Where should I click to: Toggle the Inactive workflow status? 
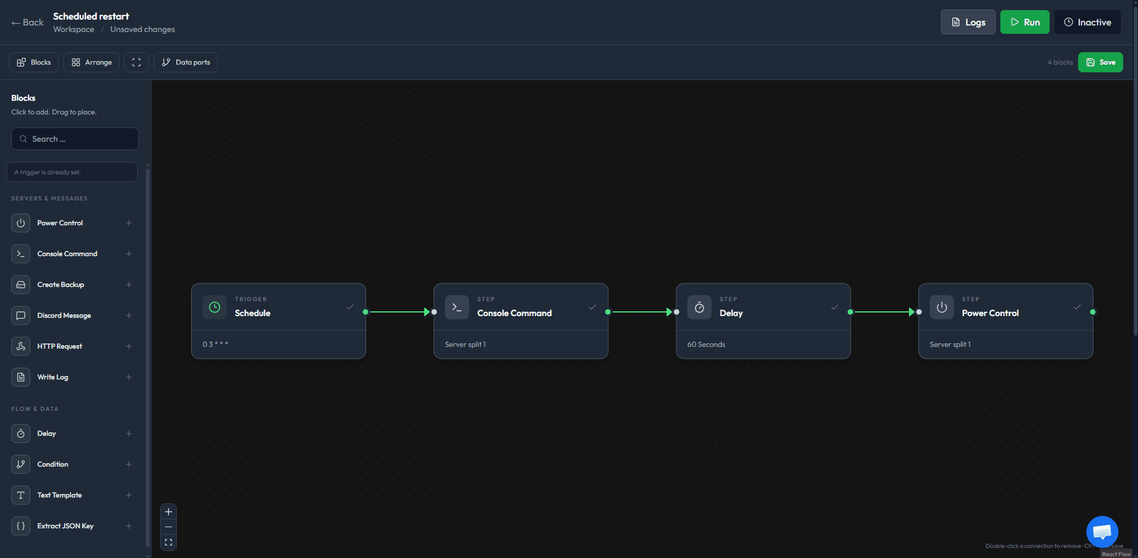[x=1088, y=22]
